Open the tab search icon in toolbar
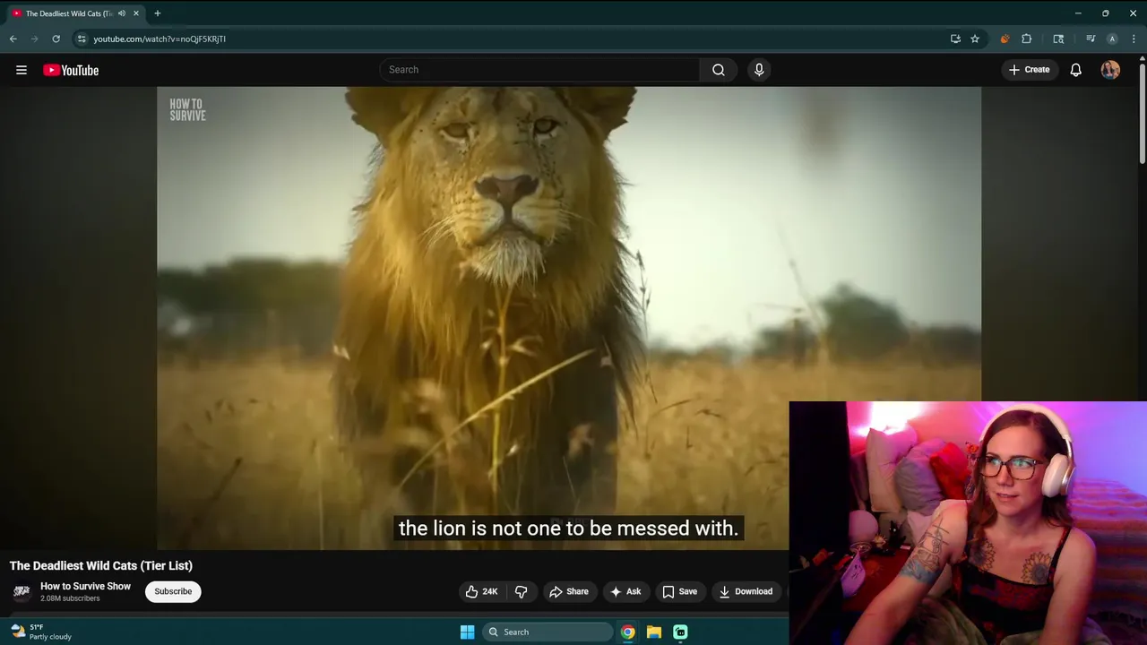This screenshot has width=1147, height=645. pyautogui.click(x=1058, y=39)
